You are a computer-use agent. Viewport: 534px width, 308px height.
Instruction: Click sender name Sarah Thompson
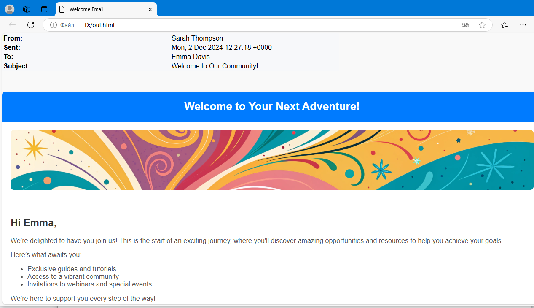(x=197, y=38)
